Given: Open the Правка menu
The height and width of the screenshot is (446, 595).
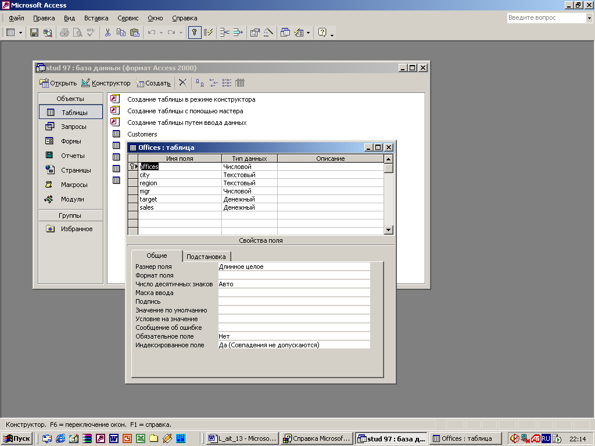Looking at the screenshot, I should pos(44,18).
